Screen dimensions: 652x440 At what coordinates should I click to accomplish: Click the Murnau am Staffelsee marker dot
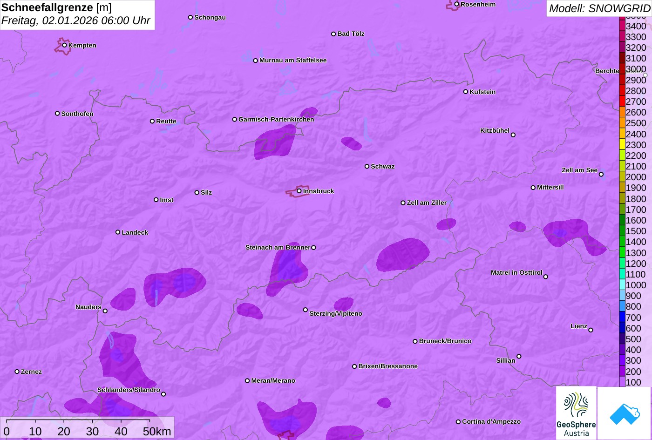click(256, 61)
